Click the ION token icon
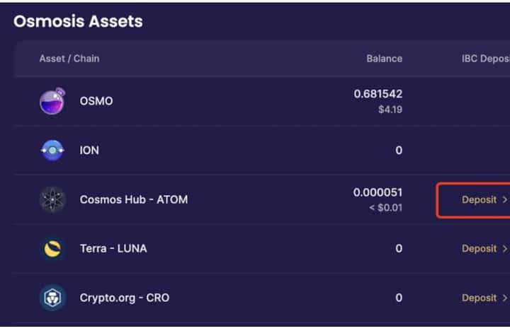The height and width of the screenshot is (333, 510). [52, 151]
